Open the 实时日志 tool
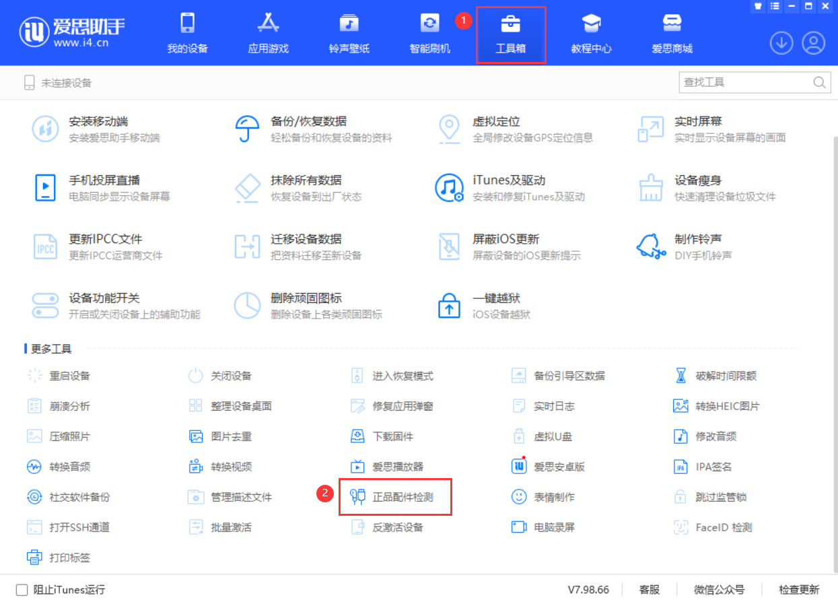838x604 pixels. pos(543,406)
